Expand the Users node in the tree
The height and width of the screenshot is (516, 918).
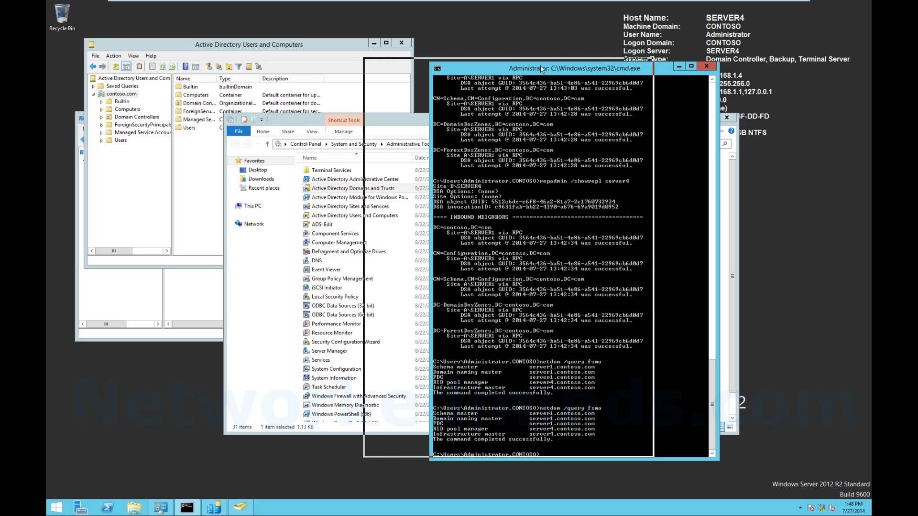click(x=101, y=140)
